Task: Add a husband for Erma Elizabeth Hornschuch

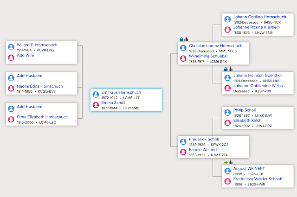Action: tap(30, 107)
